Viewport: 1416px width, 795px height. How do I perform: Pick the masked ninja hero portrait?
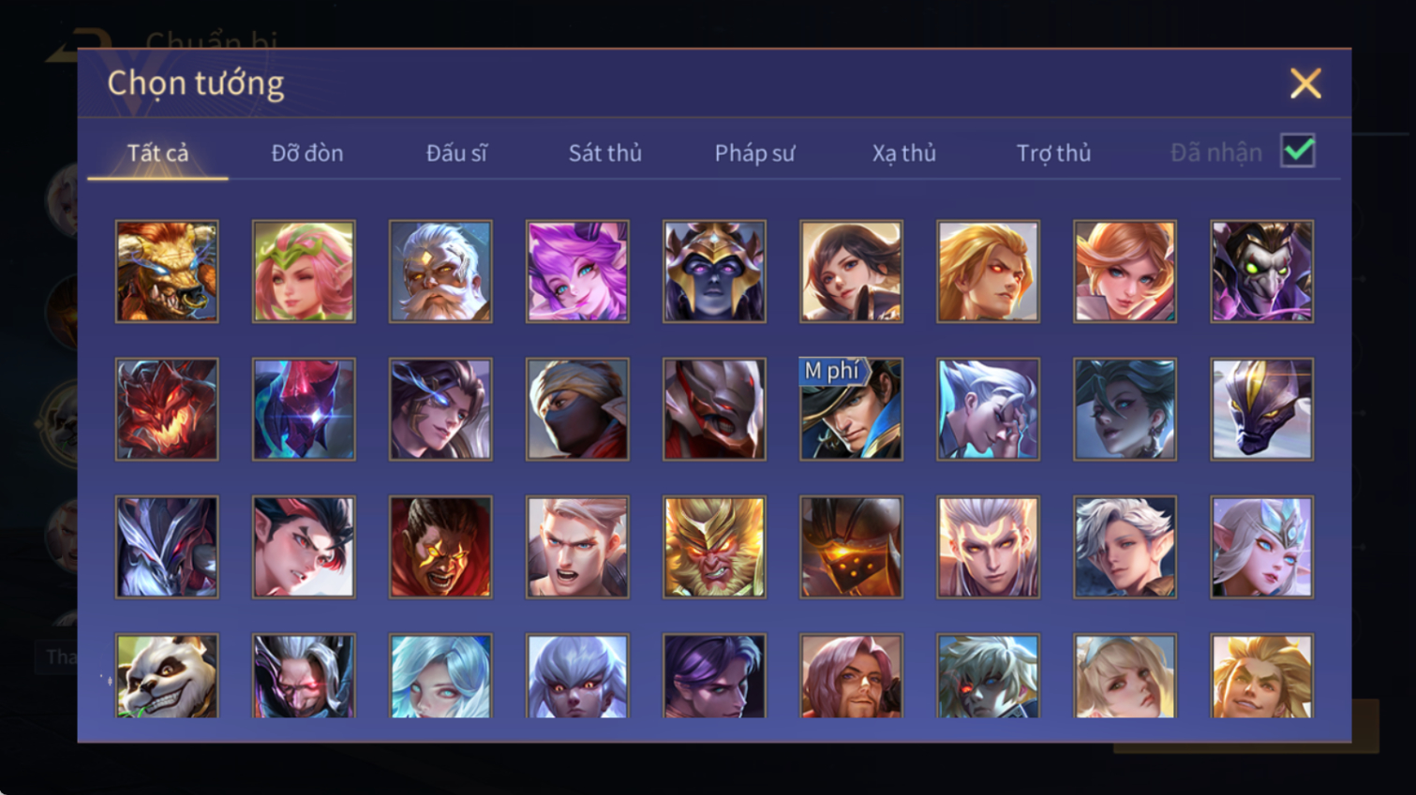coord(577,409)
